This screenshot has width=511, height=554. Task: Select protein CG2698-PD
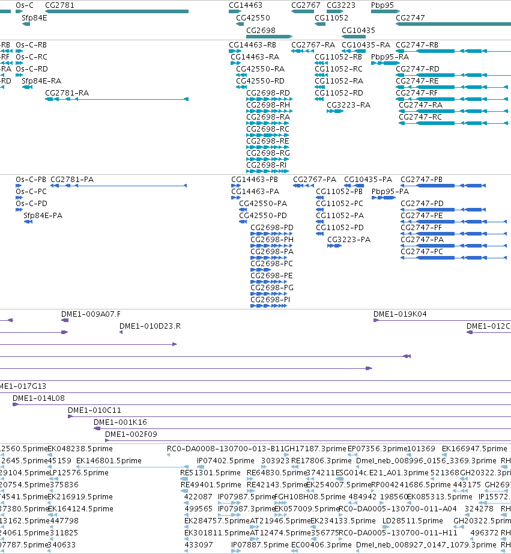click(x=272, y=228)
